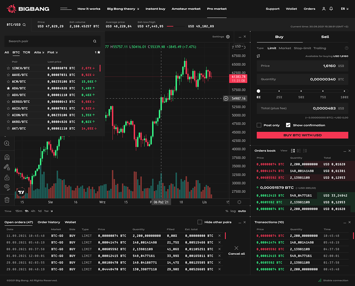Open the user account icon

pos(324,9)
